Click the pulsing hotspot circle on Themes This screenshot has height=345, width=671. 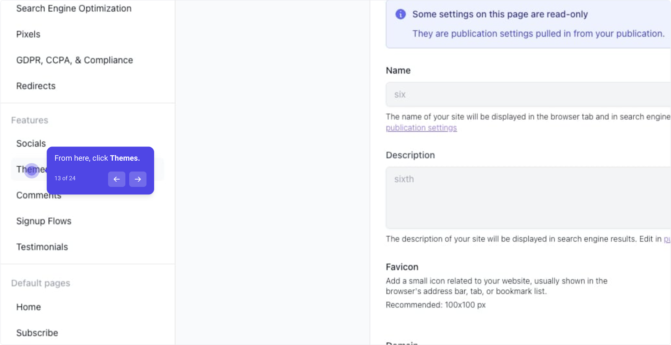(31, 170)
